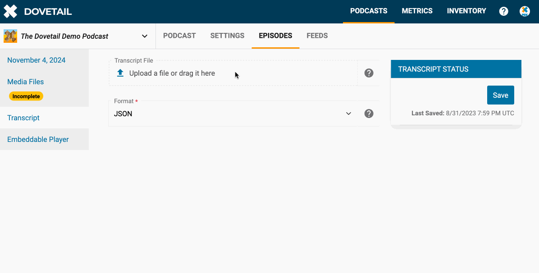This screenshot has height=273, width=539.
Task: Expand the podcast switcher dropdown chevron
Action: point(145,36)
